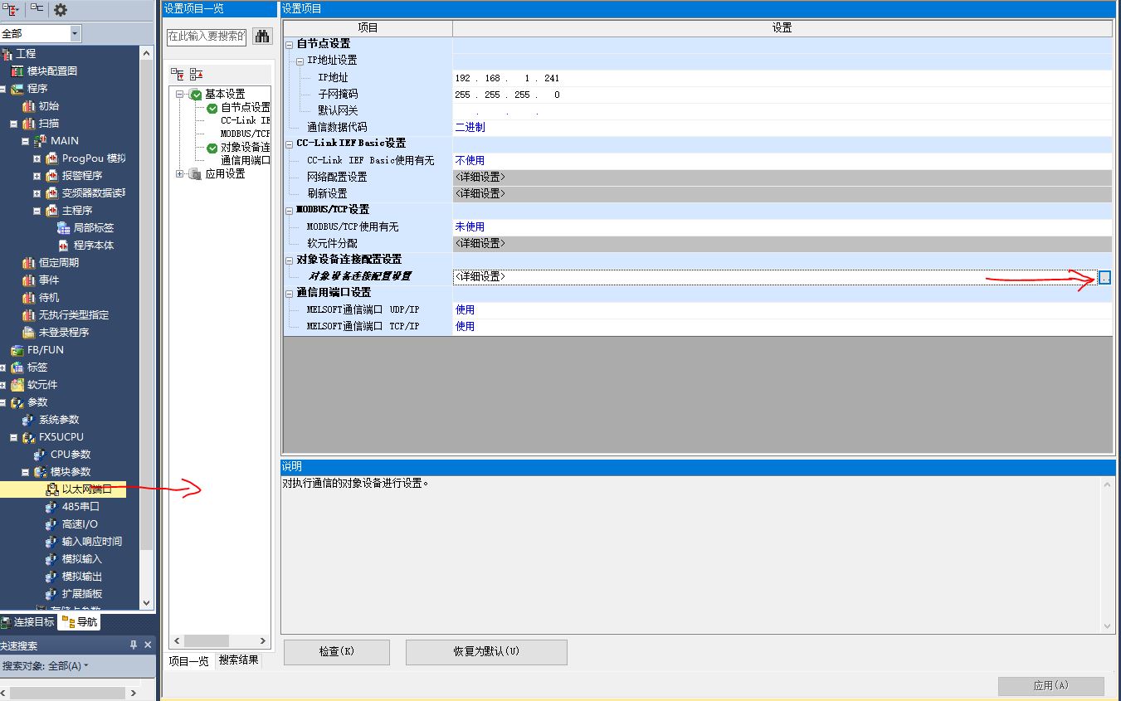This screenshot has width=1121, height=701.
Task: Collapse the 基本设置 tree node
Action: [x=180, y=95]
